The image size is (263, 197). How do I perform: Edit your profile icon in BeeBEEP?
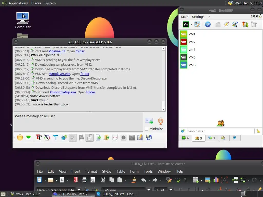pyautogui.click(x=198, y=24)
